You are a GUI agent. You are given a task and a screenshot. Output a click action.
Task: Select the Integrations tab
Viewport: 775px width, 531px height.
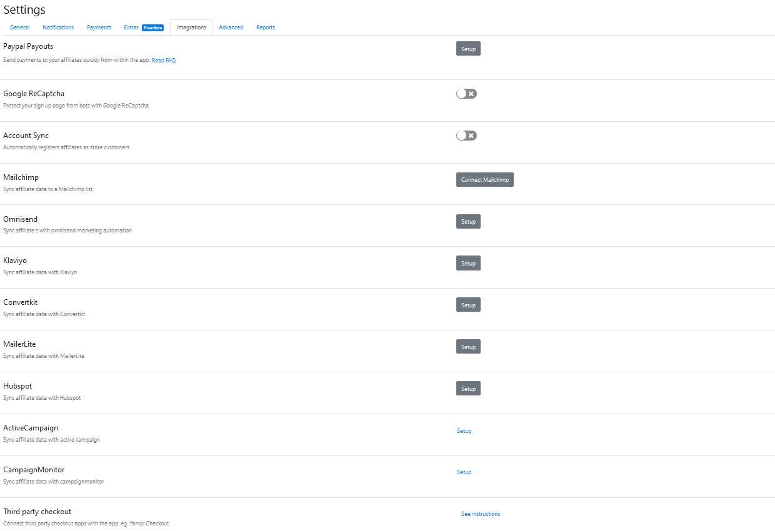pos(191,27)
